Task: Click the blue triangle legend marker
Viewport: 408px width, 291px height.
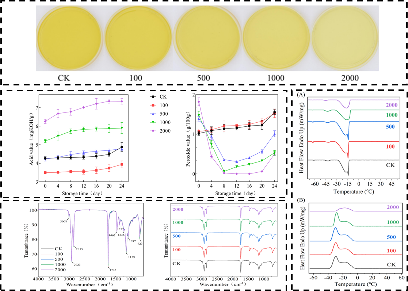Action: pos(154,114)
